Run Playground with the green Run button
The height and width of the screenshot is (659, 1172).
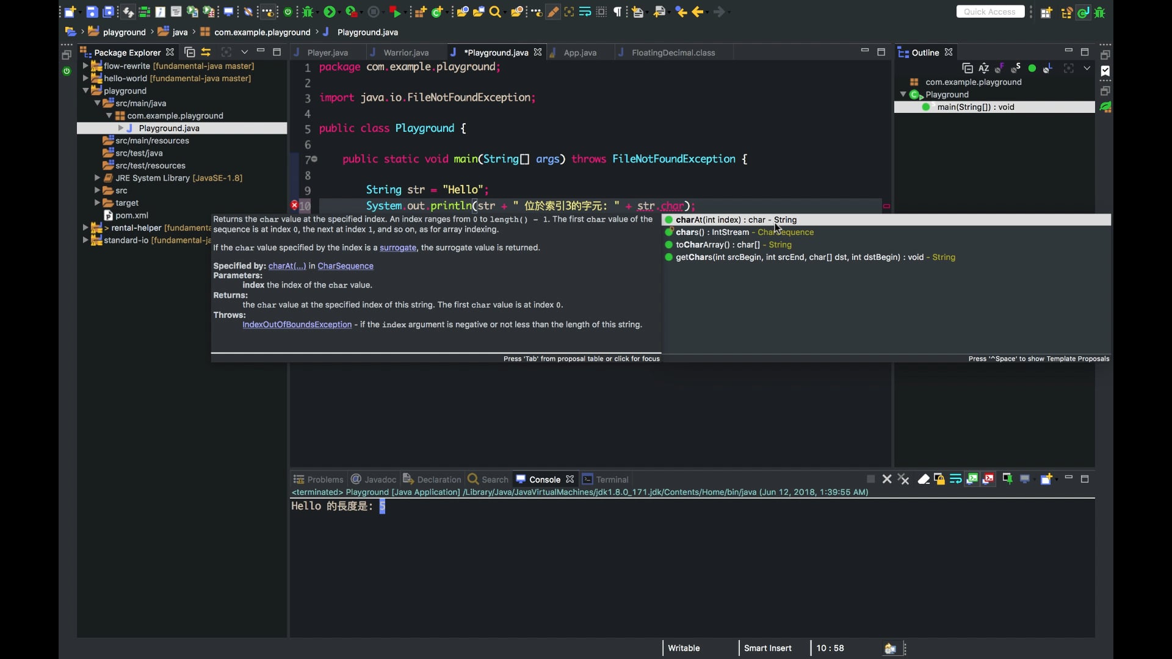pos(330,12)
